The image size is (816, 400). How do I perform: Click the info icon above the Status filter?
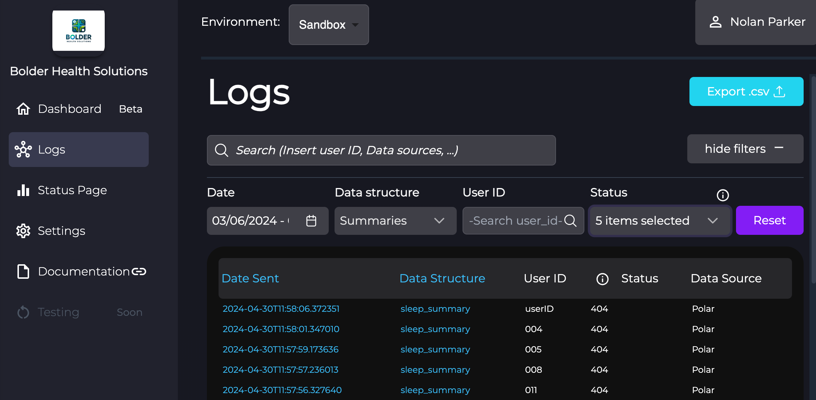[723, 195]
